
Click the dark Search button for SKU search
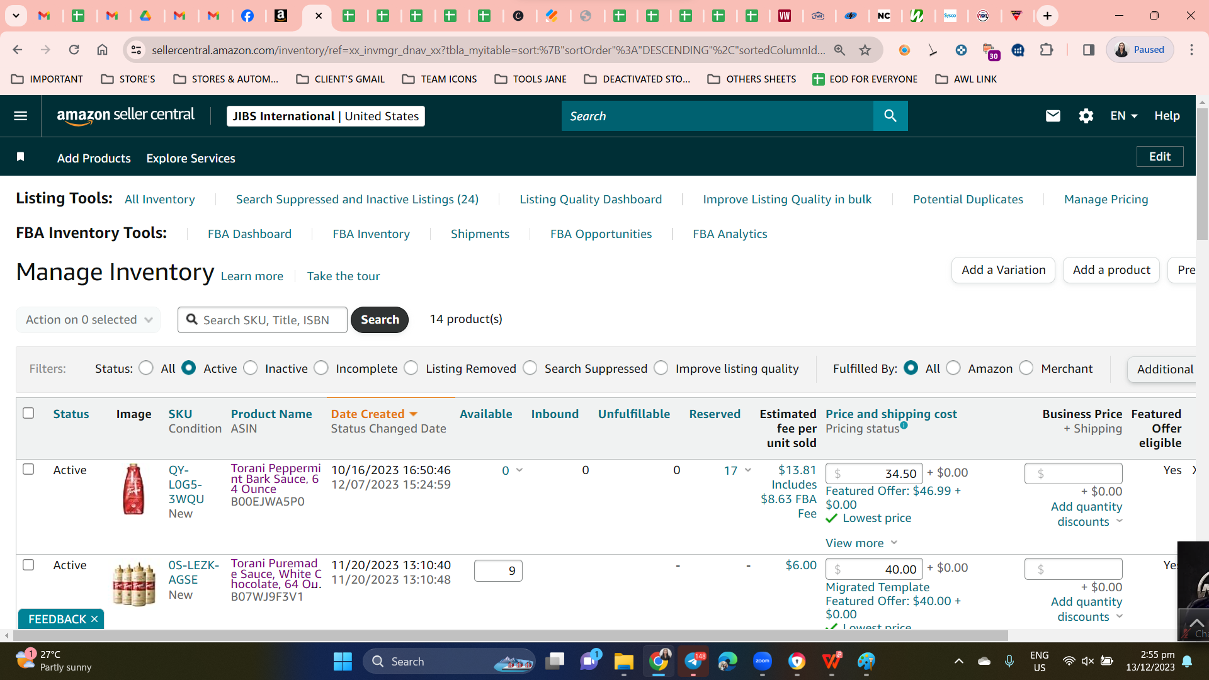(380, 320)
